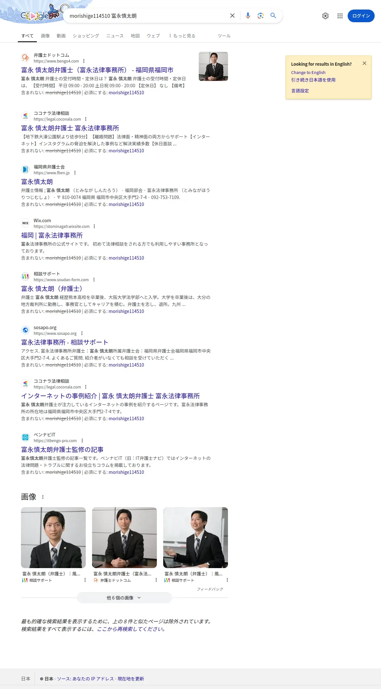Open 富永法律事務所 - 相談サポート result
381x689 pixels.
click(x=65, y=342)
